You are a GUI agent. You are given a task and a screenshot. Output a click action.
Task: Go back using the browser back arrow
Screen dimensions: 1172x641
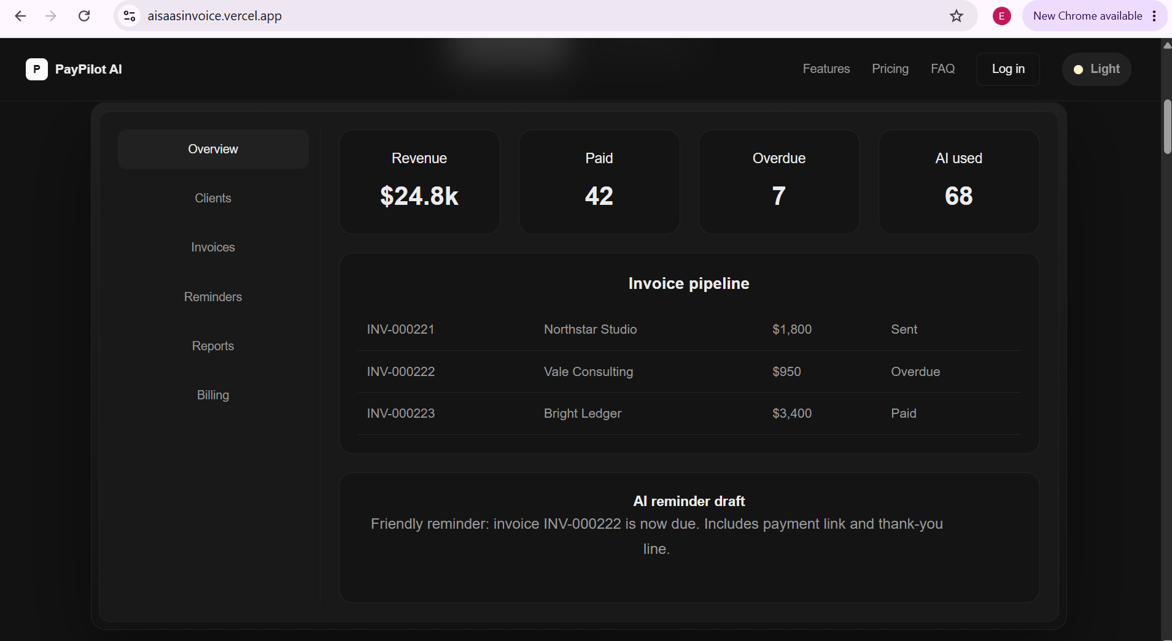click(20, 16)
